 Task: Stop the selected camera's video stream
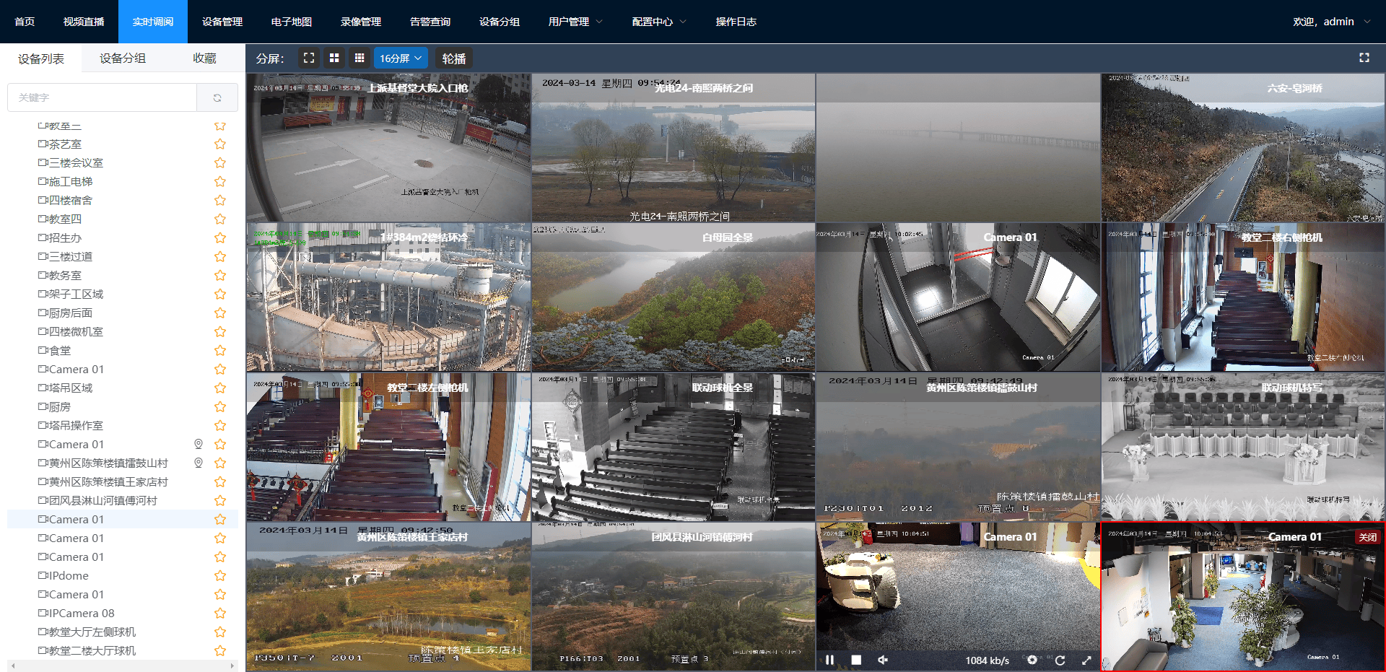[856, 660]
